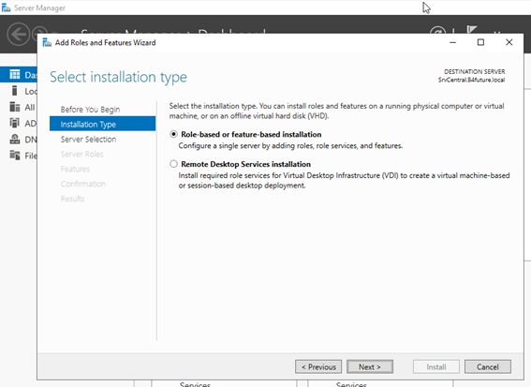The height and width of the screenshot is (387, 531).
Task: Open File and Storage Services icon in the sidebar
Action: click(15, 156)
